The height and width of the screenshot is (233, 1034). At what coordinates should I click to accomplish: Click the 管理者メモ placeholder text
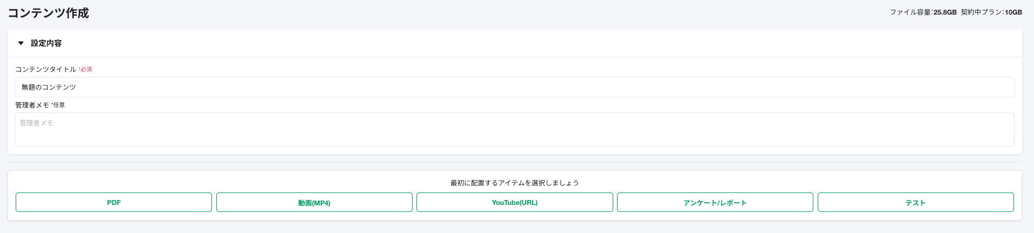click(x=37, y=123)
